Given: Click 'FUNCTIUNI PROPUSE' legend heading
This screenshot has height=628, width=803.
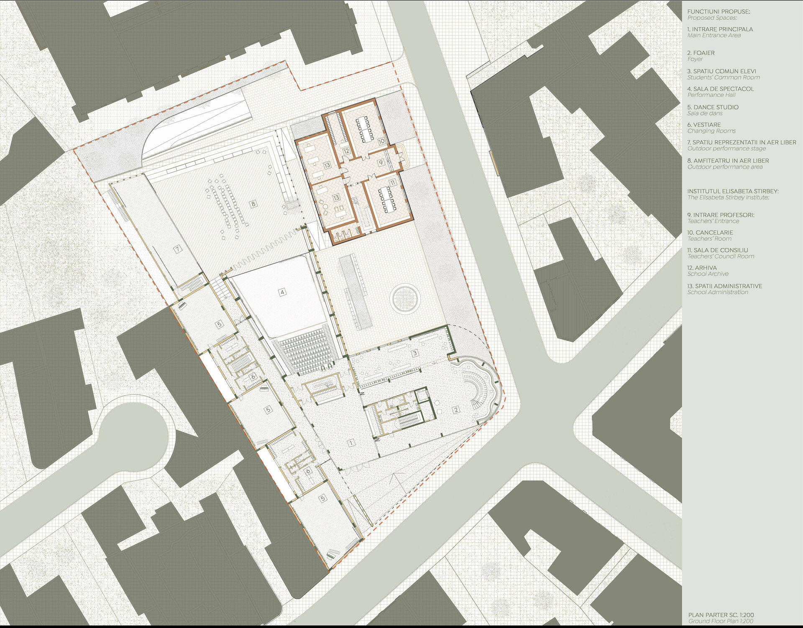Looking at the screenshot, I should 719,12.
